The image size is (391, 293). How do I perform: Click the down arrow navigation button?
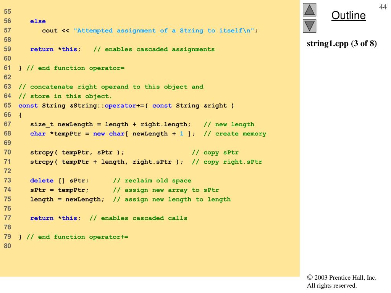(x=309, y=26)
